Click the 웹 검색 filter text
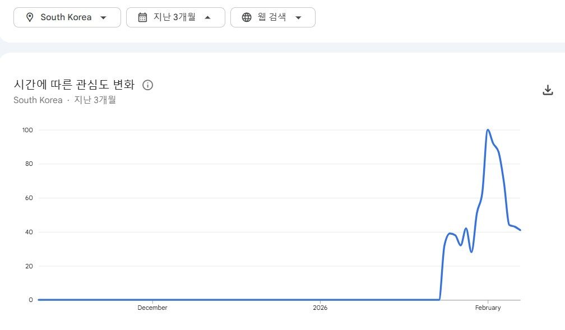Screen dimensions: 565x330 click(272, 17)
